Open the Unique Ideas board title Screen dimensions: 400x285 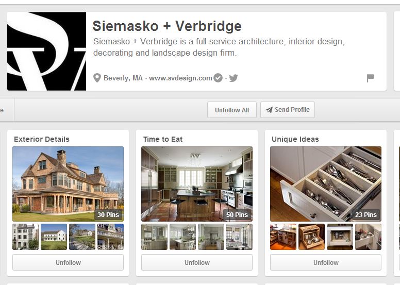tap(295, 139)
